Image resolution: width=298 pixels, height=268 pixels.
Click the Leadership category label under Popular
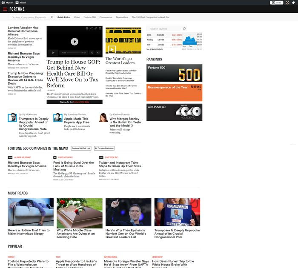pos(157,257)
